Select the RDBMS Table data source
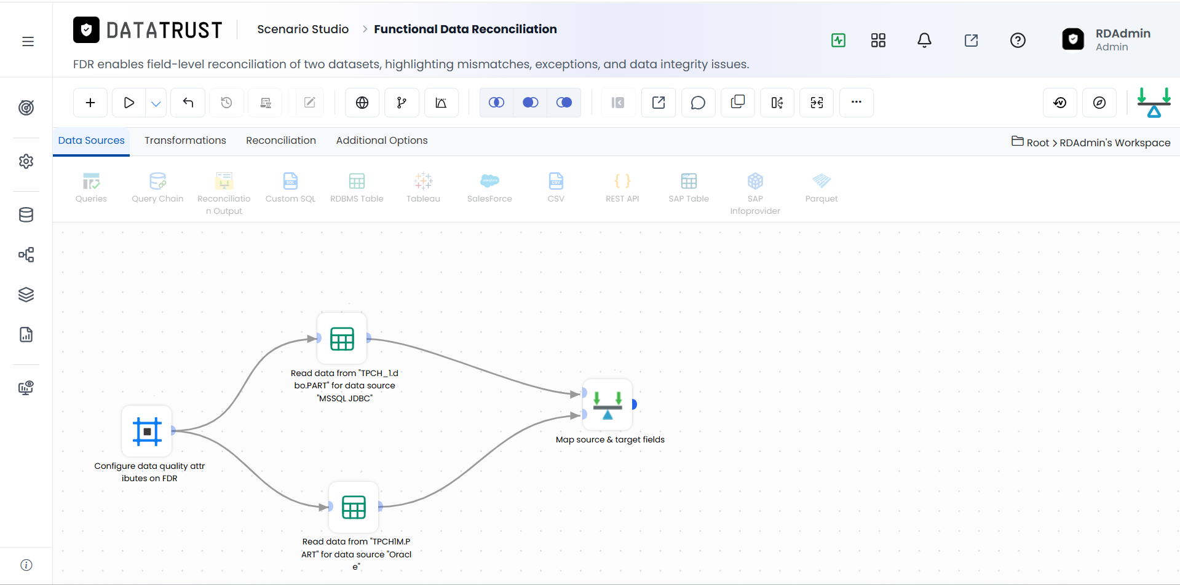This screenshot has height=585, width=1180. (x=357, y=187)
